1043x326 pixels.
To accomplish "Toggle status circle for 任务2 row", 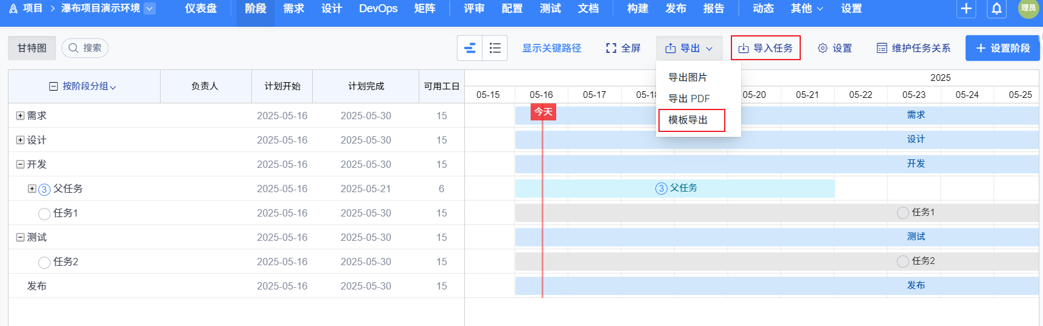I will coord(44,262).
